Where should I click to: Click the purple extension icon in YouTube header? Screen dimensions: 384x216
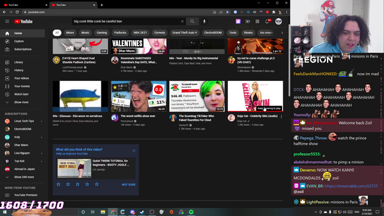click(x=238, y=22)
